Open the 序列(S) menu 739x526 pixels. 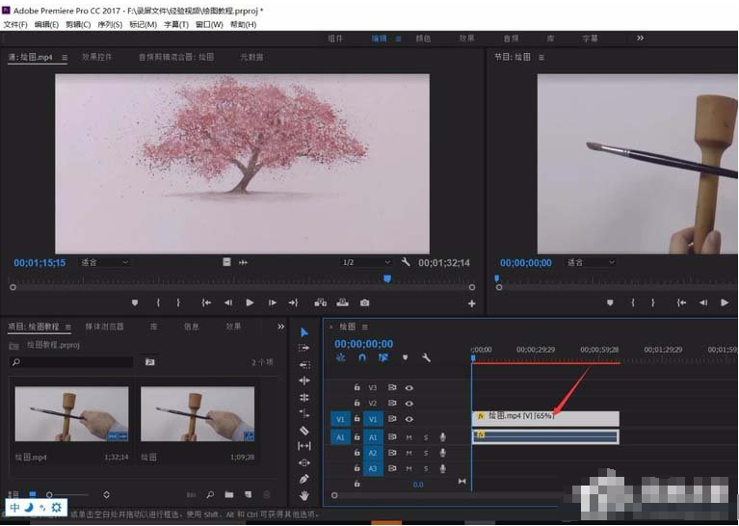pos(111,24)
